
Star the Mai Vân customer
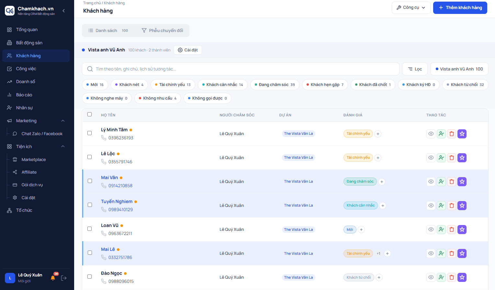click(x=462, y=182)
